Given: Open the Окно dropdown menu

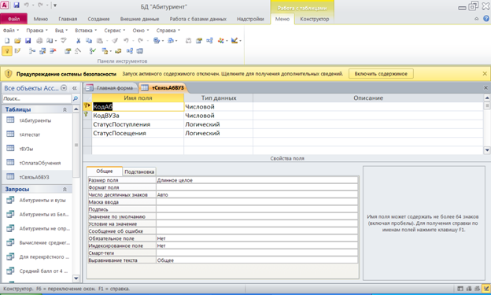Looking at the screenshot, I should click(141, 31).
